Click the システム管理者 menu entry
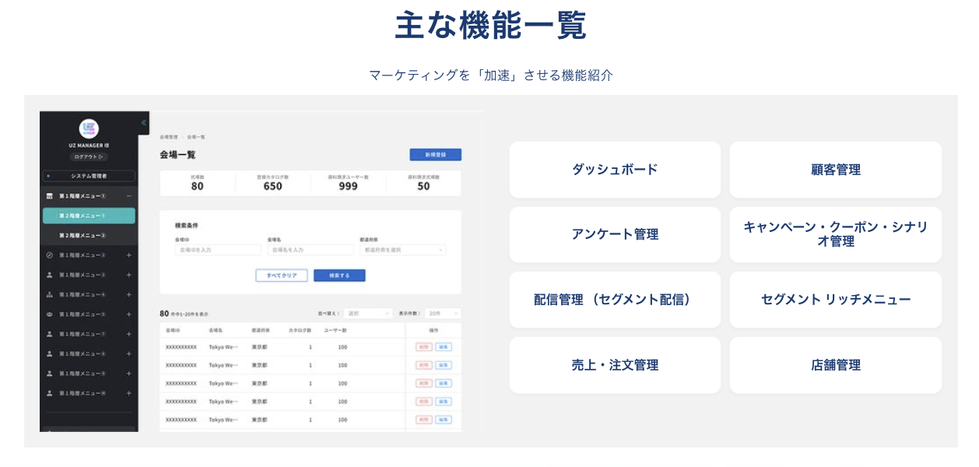 pos(89,175)
